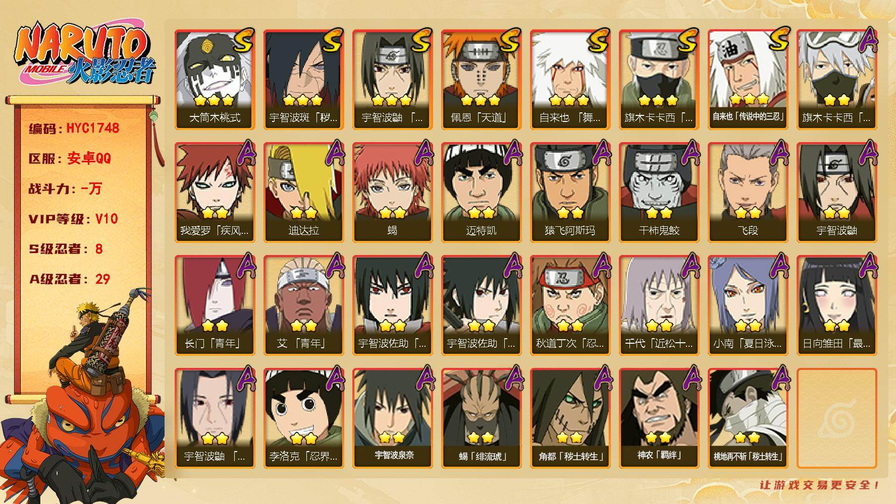Viewport: 896px width, 504px height.
Task: Click the 神农「羁绊」 ninja card
Action: (659, 418)
